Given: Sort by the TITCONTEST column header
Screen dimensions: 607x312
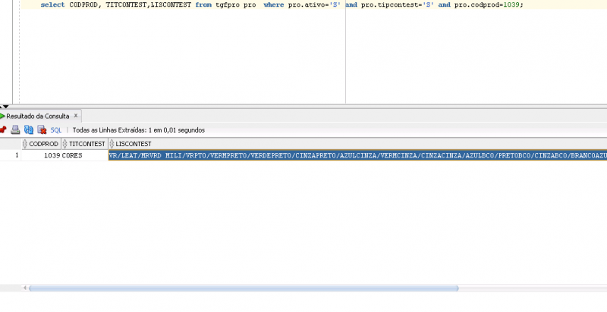Looking at the screenshot, I should (86, 143).
